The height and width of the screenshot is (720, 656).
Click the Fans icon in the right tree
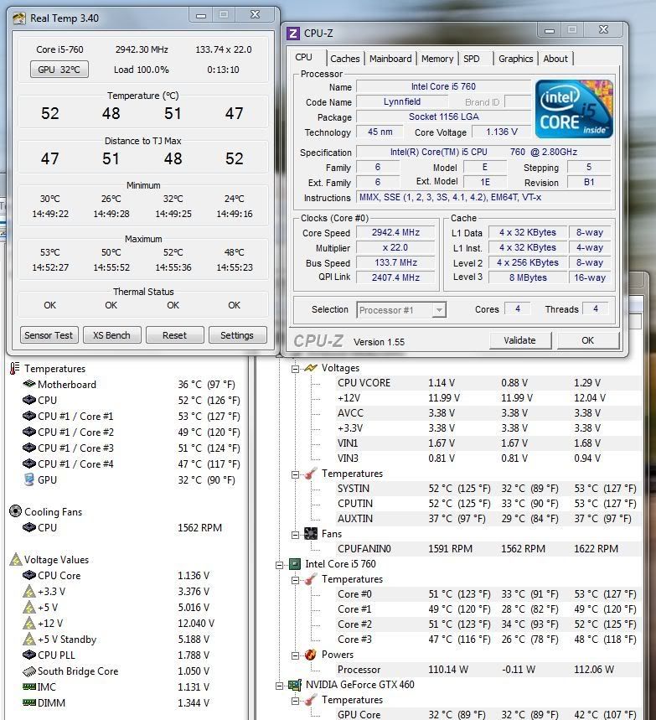coord(311,534)
